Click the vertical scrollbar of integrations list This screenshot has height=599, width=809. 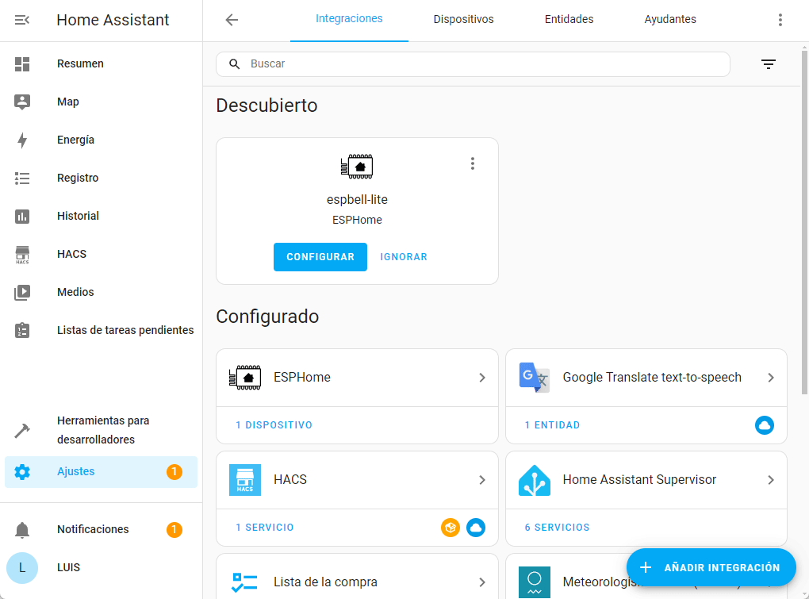coord(805,222)
